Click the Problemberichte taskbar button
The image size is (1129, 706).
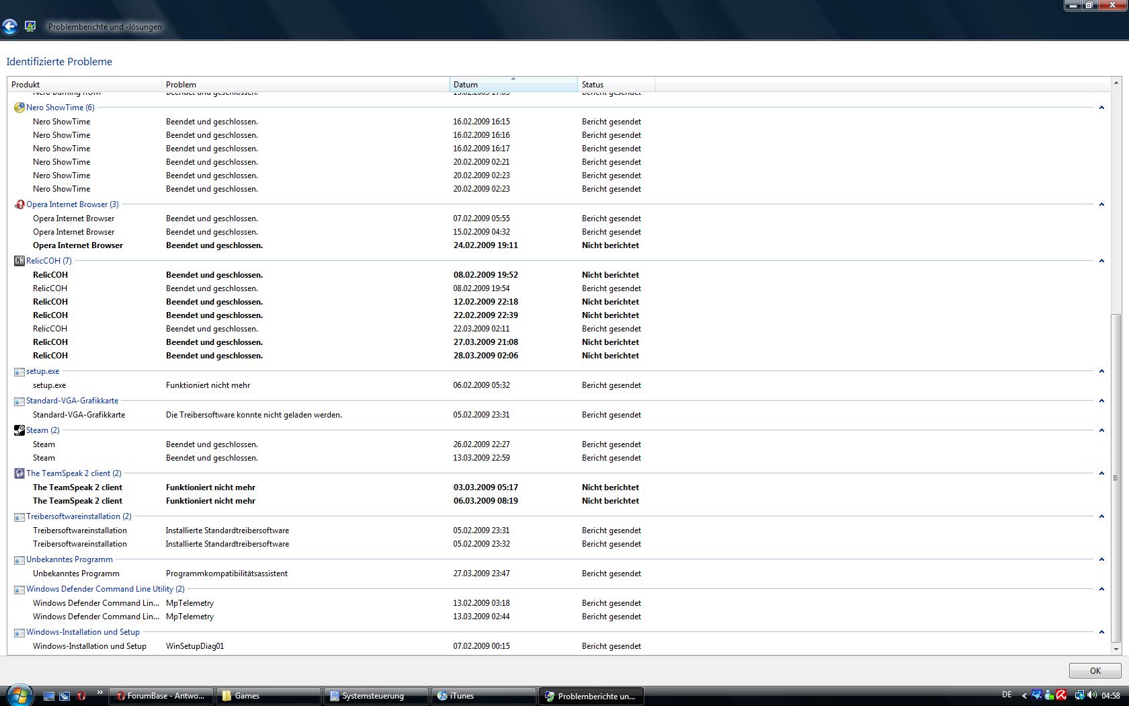click(x=591, y=696)
